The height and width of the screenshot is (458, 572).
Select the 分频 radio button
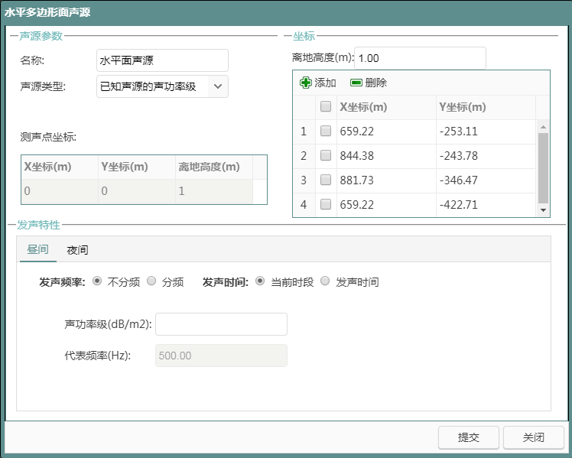point(151,281)
